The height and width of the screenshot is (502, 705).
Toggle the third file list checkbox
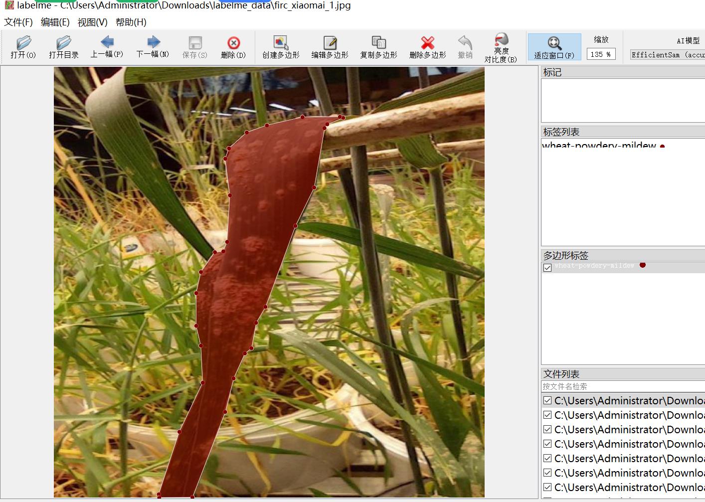[547, 430]
